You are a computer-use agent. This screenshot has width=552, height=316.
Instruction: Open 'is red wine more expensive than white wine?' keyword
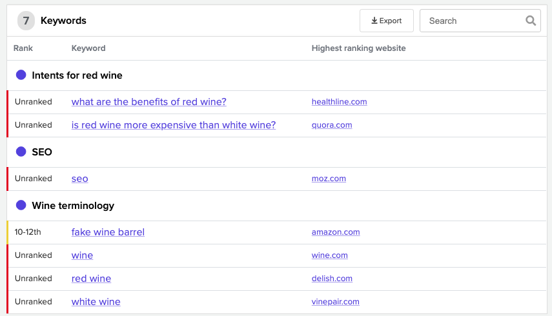pos(174,125)
